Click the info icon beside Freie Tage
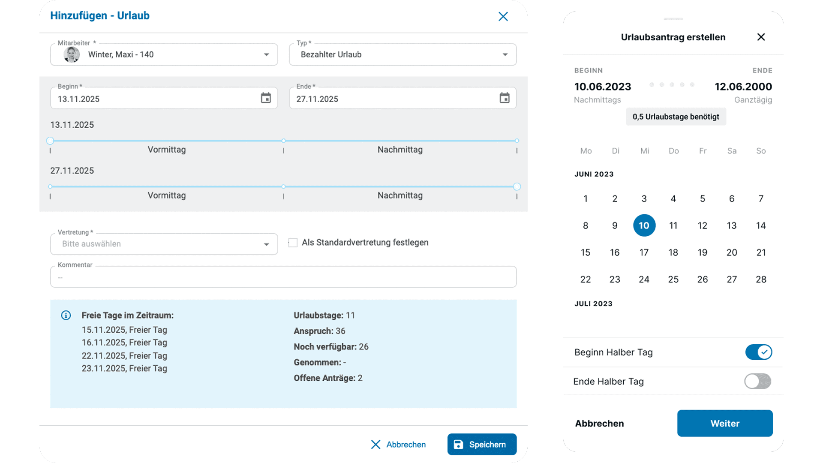The width and height of the screenshot is (823, 463). [x=66, y=316]
